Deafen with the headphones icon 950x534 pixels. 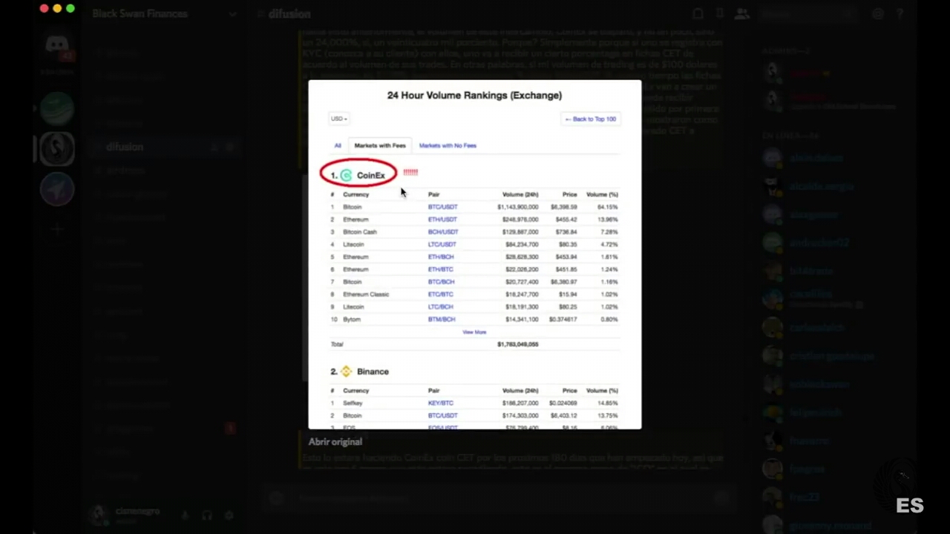coord(207,515)
